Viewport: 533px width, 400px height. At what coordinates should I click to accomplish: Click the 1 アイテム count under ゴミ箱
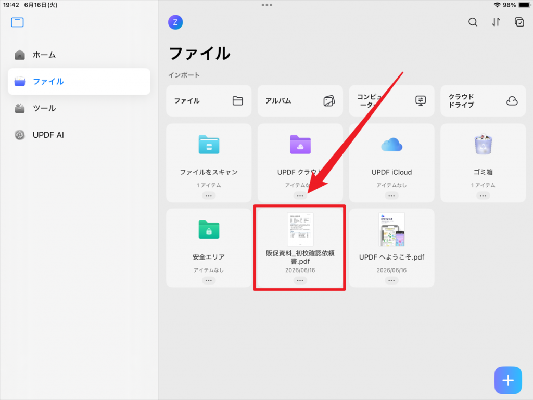pyautogui.click(x=483, y=185)
